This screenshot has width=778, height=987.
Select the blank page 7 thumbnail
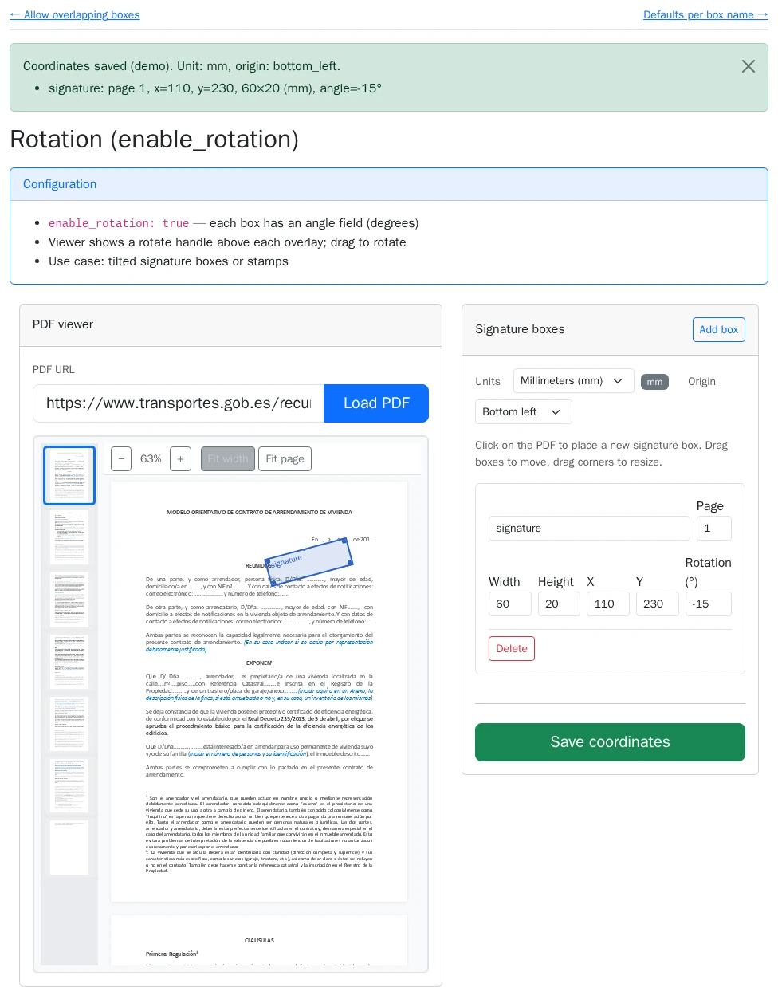(x=69, y=847)
